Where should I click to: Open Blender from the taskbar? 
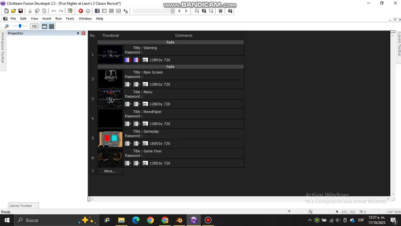(x=179, y=220)
